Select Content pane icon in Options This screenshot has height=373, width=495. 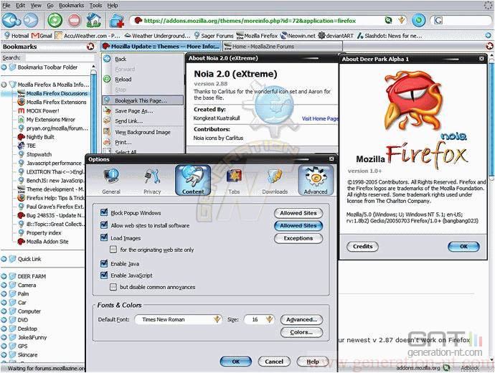click(x=193, y=180)
